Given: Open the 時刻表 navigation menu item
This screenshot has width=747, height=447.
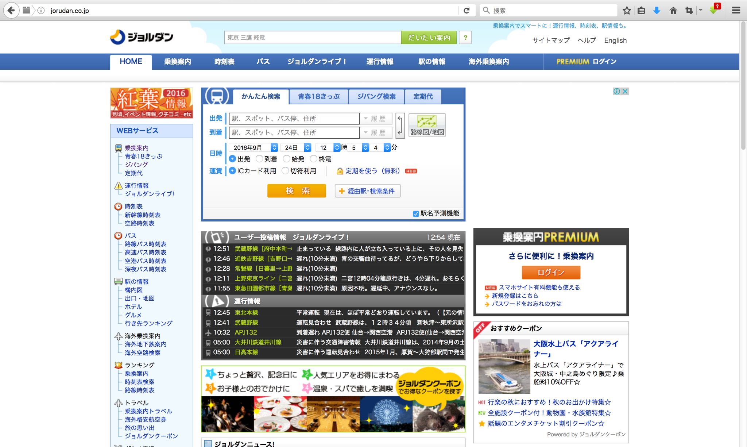Looking at the screenshot, I should point(224,62).
